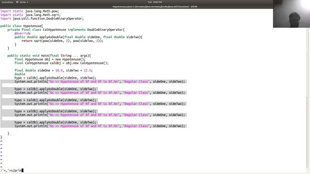This screenshot has width=310, height=174.
Task: Click the "final CalHypotenuse calObj" line
Action: click(62, 63)
